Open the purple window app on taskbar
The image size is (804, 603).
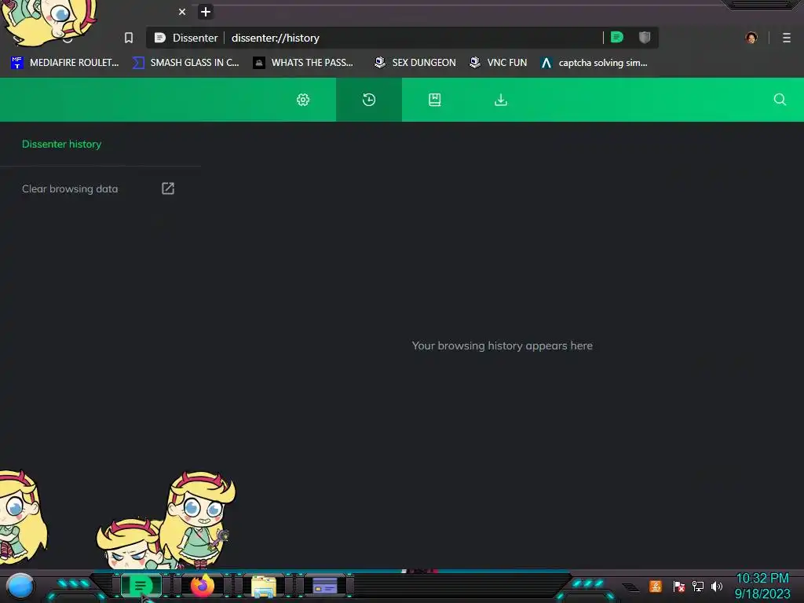point(324,586)
